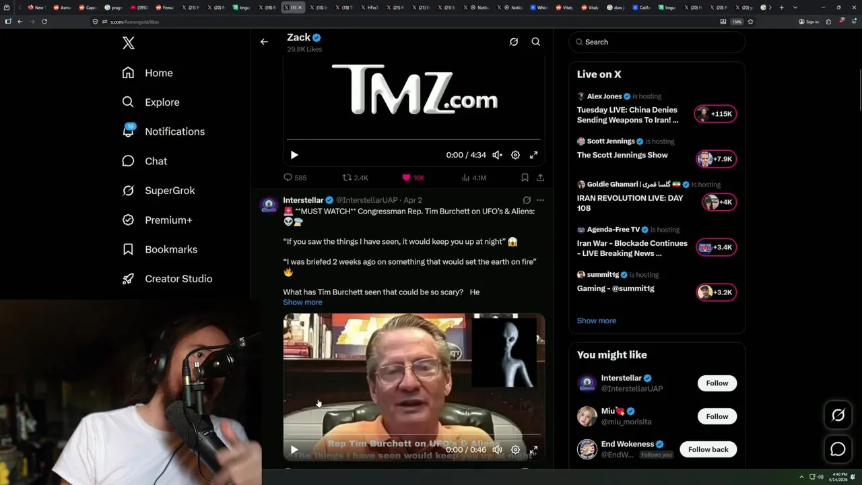Open browser tab list dropdown
The image size is (862, 485).
pos(795,7)
